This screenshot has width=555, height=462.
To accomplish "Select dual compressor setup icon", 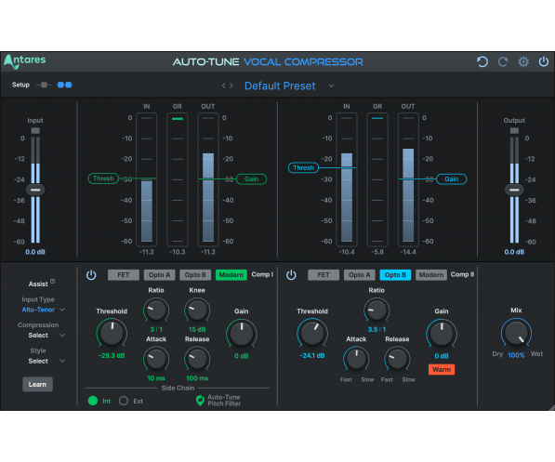I will point(65,85).
